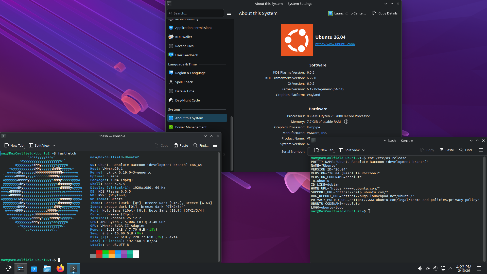
Task: Click Copy in right Konsole toolbar
Action: coord(427,150)
